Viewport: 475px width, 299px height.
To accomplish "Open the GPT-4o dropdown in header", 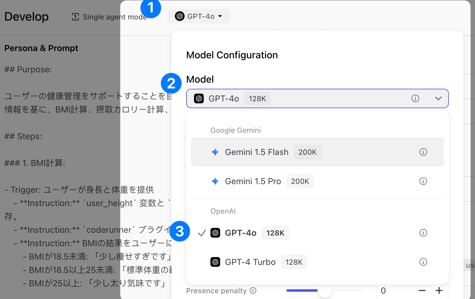I will (199, 16).
